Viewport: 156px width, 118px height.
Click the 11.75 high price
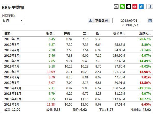click(x=84, y=99)
